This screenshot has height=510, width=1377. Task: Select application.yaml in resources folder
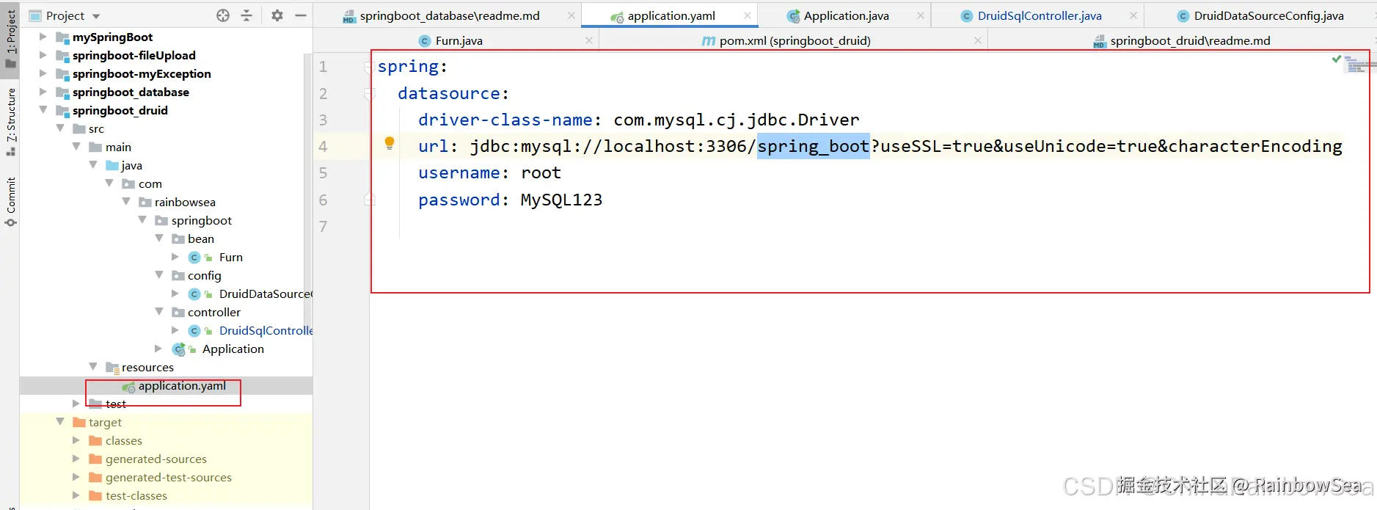click(182, 386)
